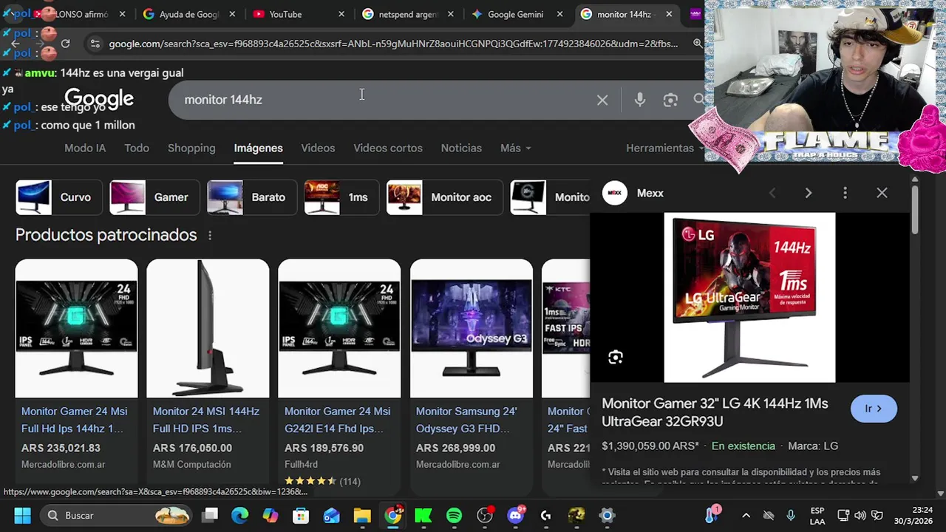Open Kick app from the taskbar
The image size is (946, 532).
(423, 515)
